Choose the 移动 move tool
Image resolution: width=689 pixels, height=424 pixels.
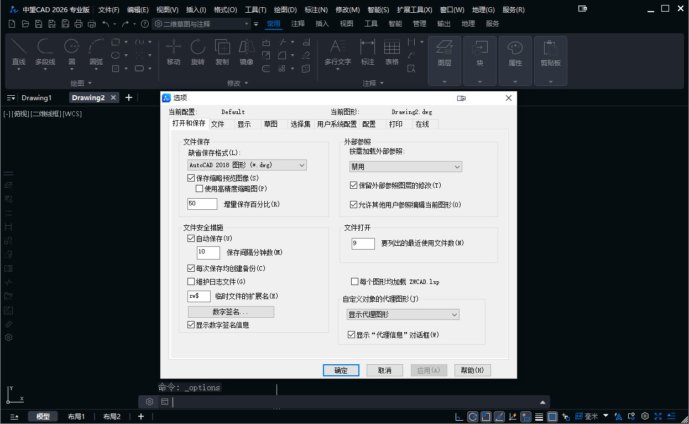[174, 53]
